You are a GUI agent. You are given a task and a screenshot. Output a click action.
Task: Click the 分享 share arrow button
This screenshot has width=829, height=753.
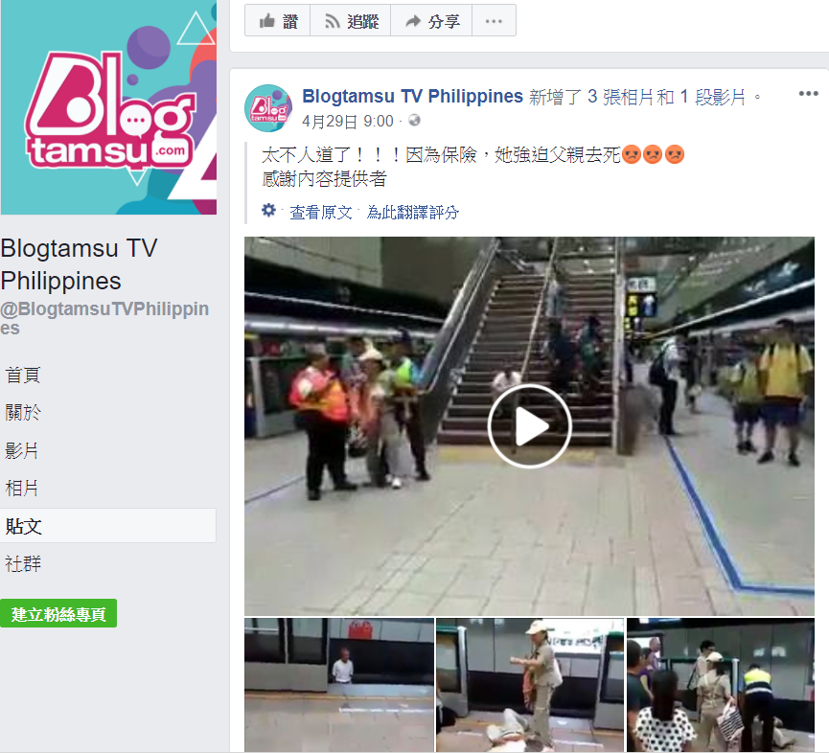(x=431, y=21)
